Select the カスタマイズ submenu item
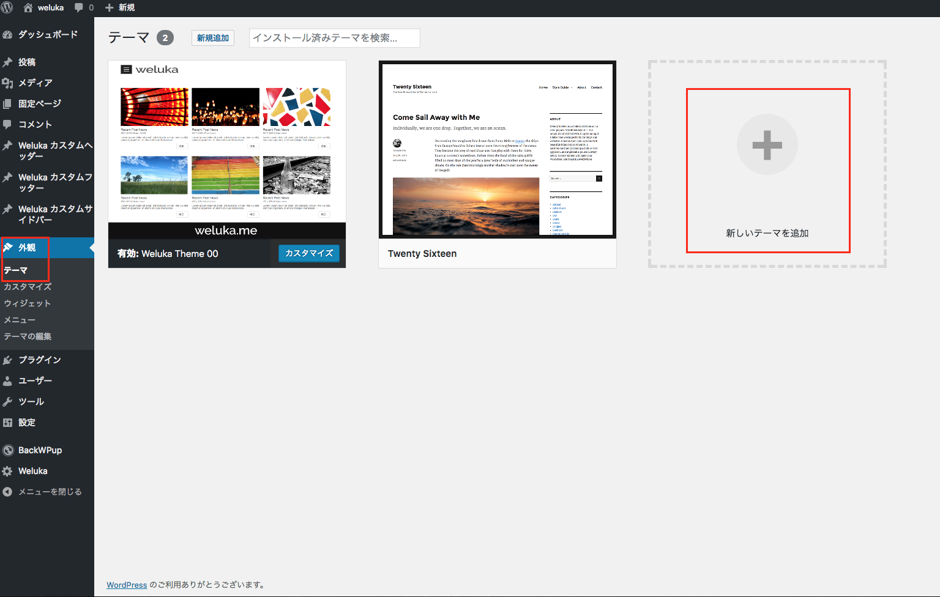 tap(28, 287)
